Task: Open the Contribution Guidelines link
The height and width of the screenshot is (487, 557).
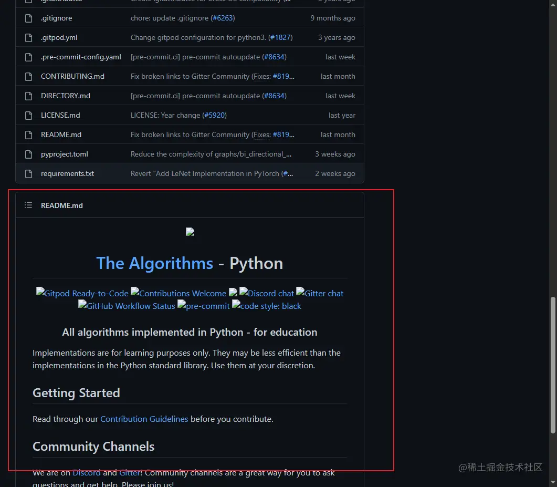Action: pyautogui.click(x=144, y=419)
